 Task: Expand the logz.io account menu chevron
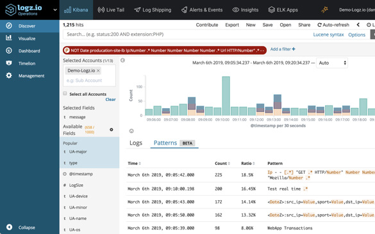(x=55, y=10)
